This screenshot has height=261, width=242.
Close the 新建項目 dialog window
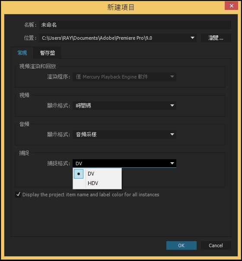(231, 6)
